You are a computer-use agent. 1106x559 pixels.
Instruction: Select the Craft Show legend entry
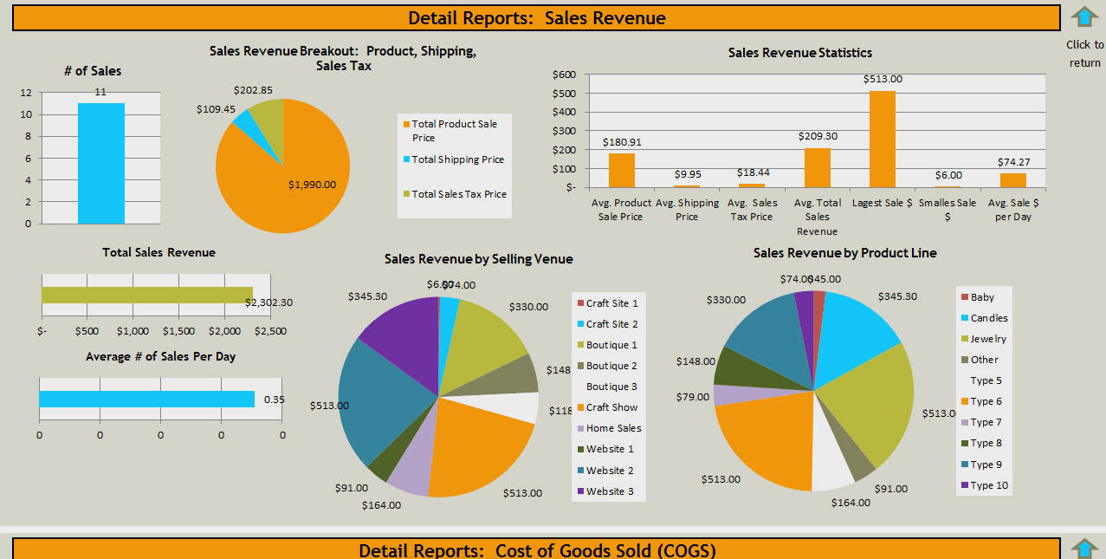pyautogui.click(x=611, y=407)
